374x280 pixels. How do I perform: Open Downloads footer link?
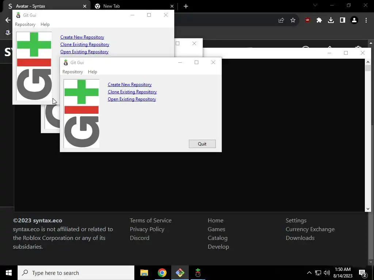[x=300, y=238]
